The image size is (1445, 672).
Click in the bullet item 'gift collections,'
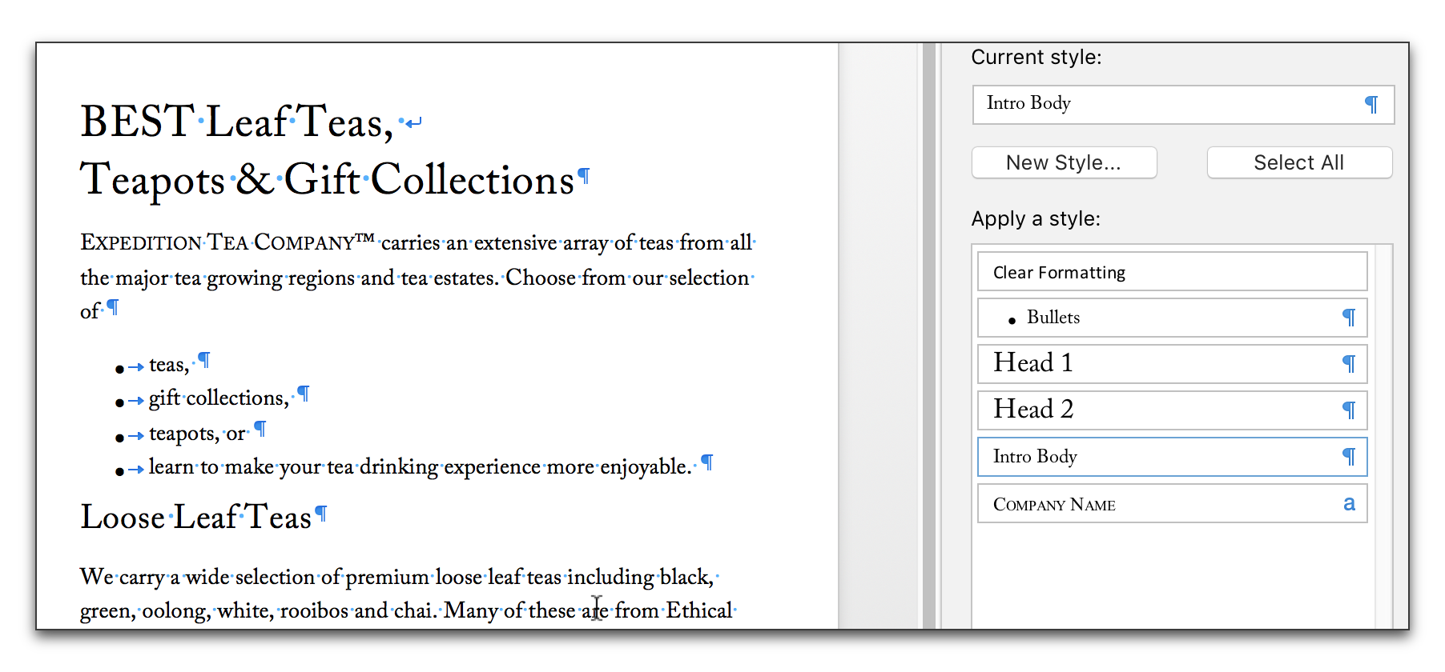pos(219,398)
